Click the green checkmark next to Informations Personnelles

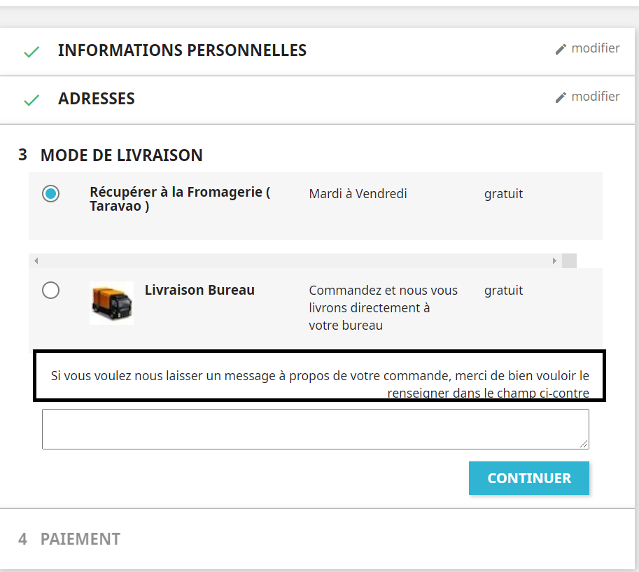pos(31,53)
